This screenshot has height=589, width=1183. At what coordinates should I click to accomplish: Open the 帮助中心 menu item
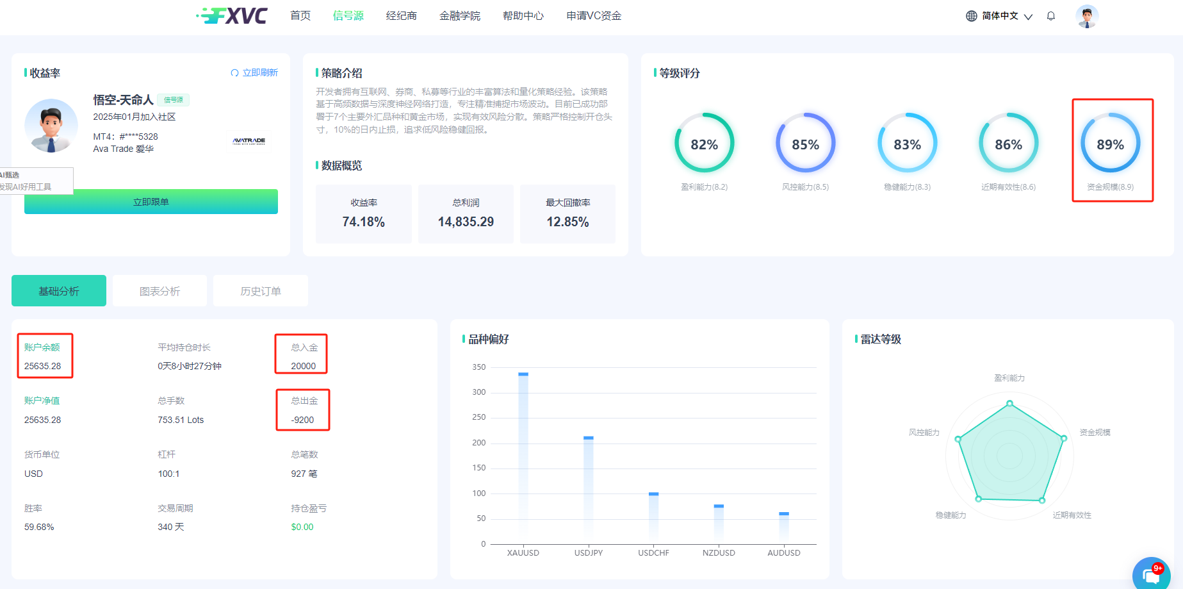[x=523, y=16]
